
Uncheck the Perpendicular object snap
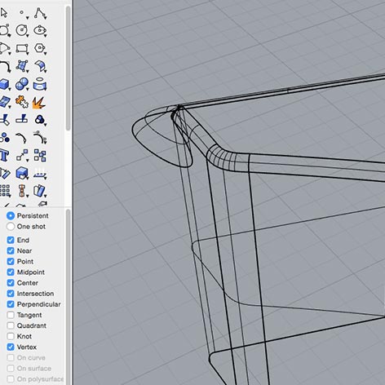[x=11, y=304]
